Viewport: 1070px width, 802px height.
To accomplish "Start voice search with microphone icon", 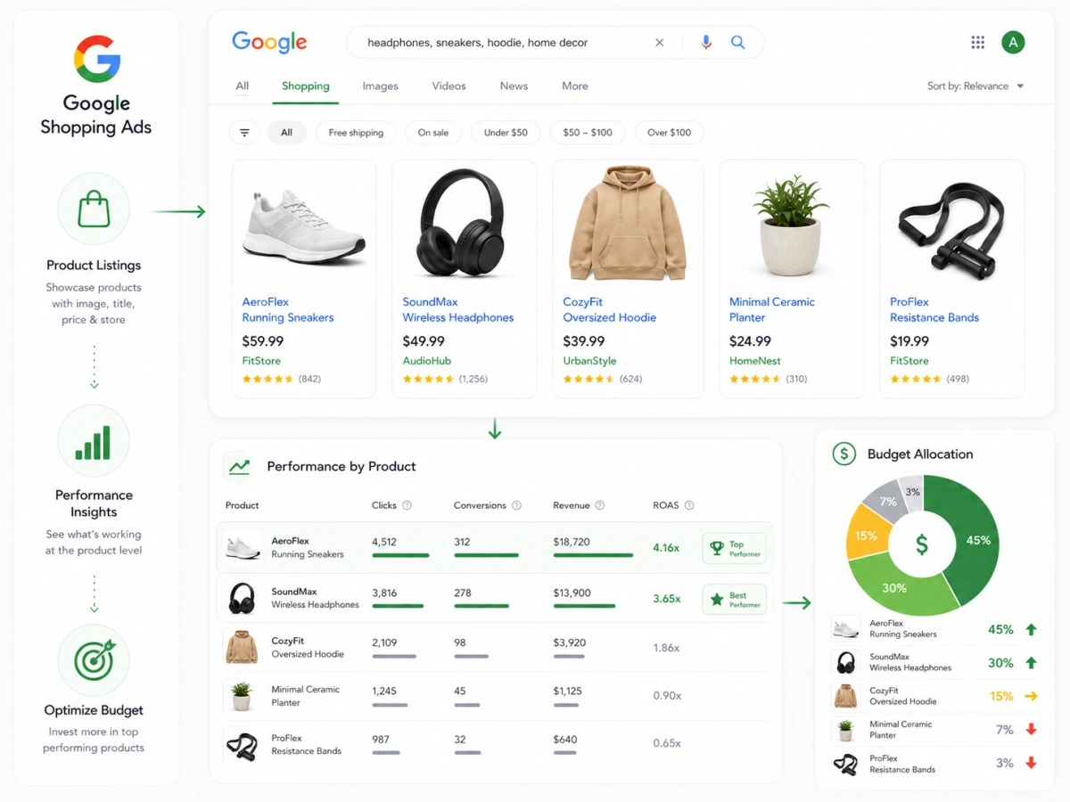I will tap(706, 42).
